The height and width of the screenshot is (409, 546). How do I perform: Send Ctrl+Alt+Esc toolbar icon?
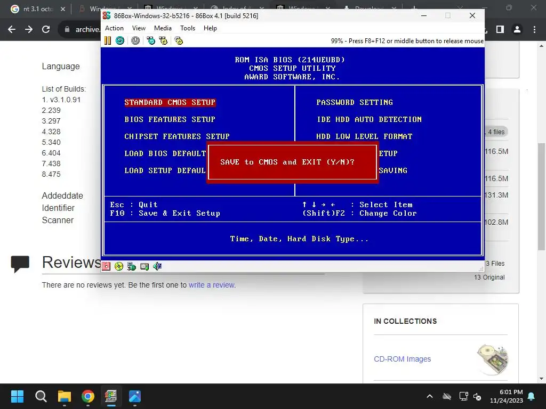point(163,40)
